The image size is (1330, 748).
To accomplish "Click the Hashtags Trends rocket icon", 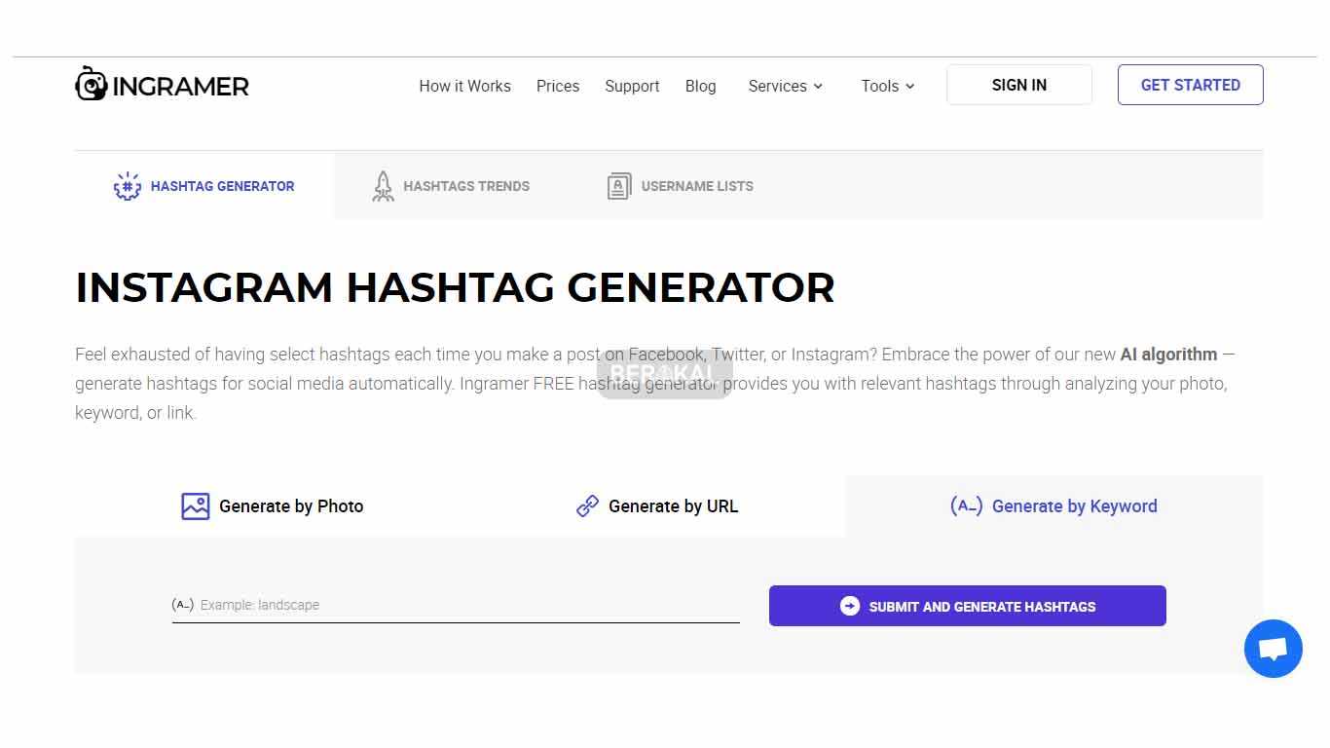I will [383, 186].
